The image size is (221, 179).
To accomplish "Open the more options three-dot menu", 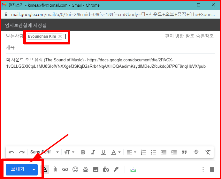I will [x=203, y=169].
